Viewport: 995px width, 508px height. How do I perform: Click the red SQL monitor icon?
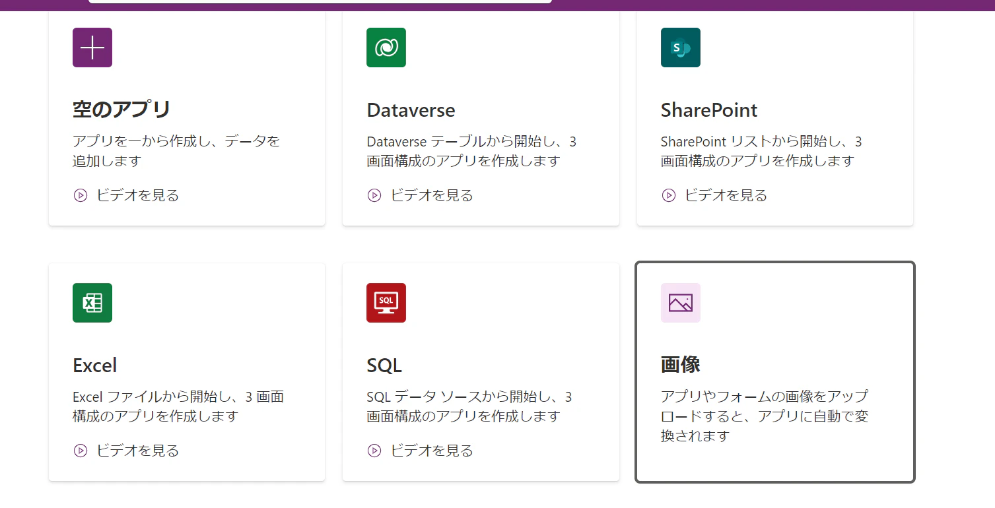coord(386,303)
